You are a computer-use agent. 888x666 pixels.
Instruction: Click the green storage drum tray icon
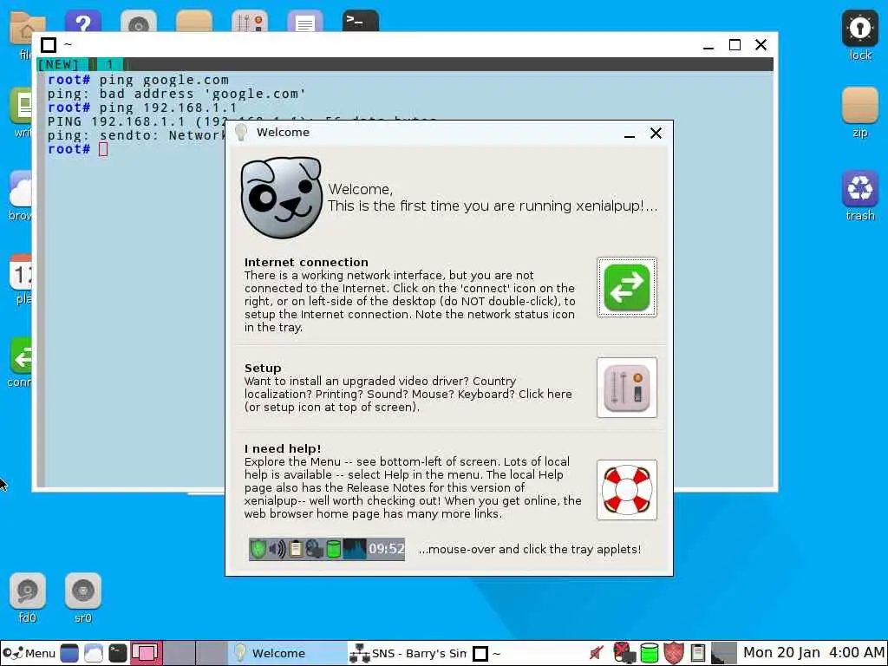pyautogui.click(x=649, y=653)
